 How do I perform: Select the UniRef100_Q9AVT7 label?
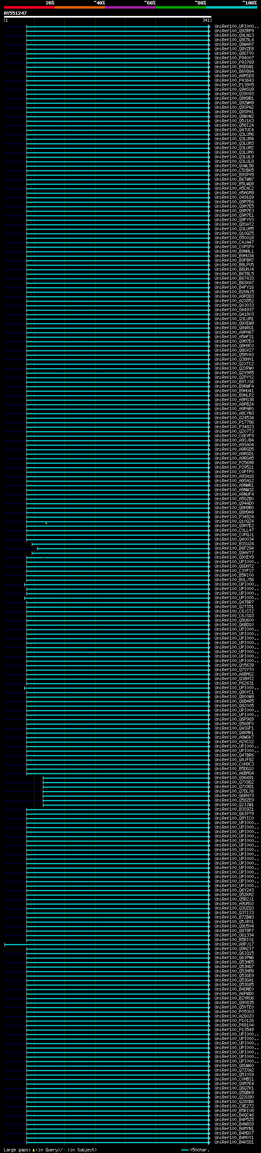pyautogui.click(x=234, y=553)
